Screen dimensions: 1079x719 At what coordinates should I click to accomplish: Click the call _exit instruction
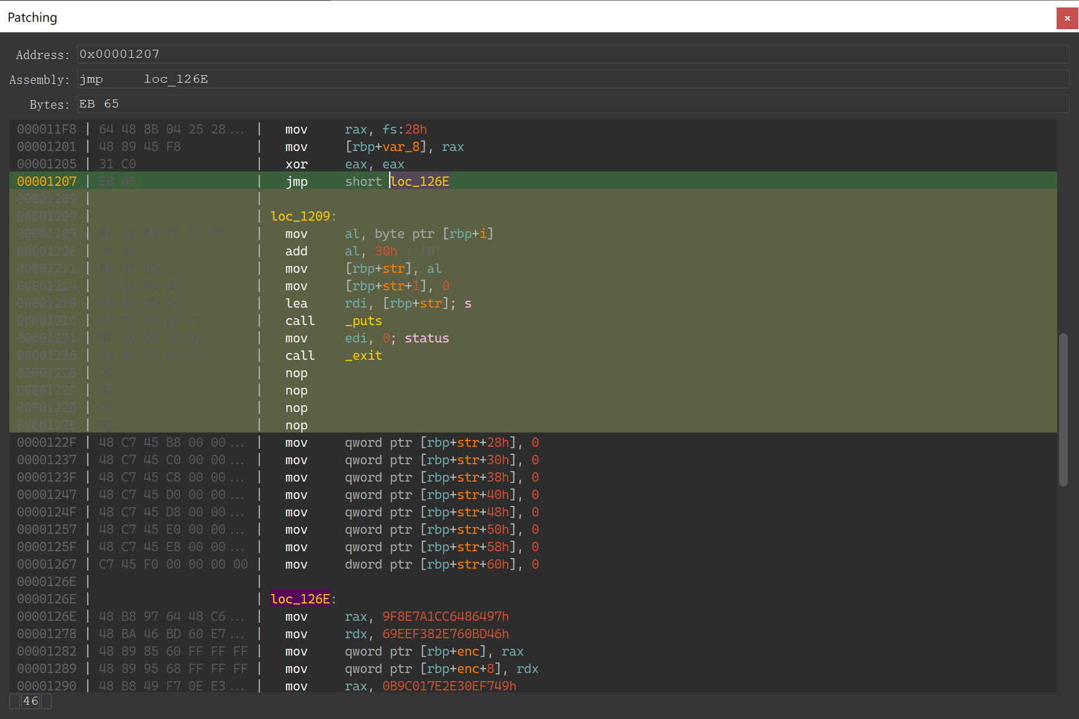(x=334, y=355)
